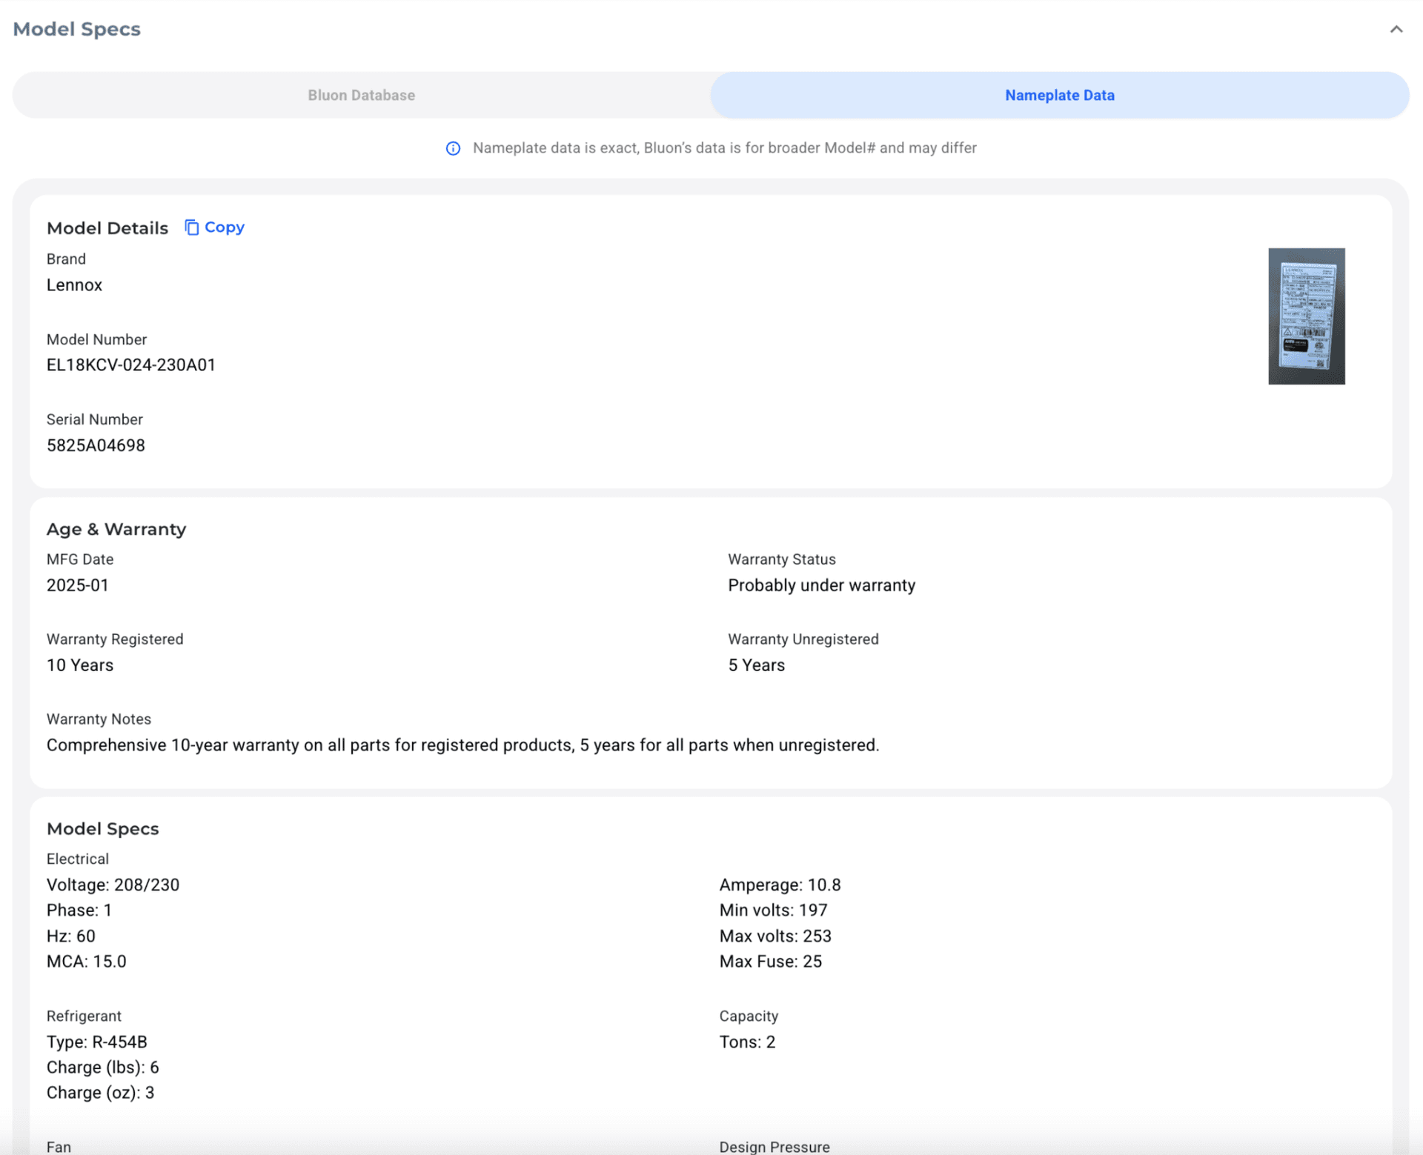Click the Model Specs section title

tap(76, 30)
